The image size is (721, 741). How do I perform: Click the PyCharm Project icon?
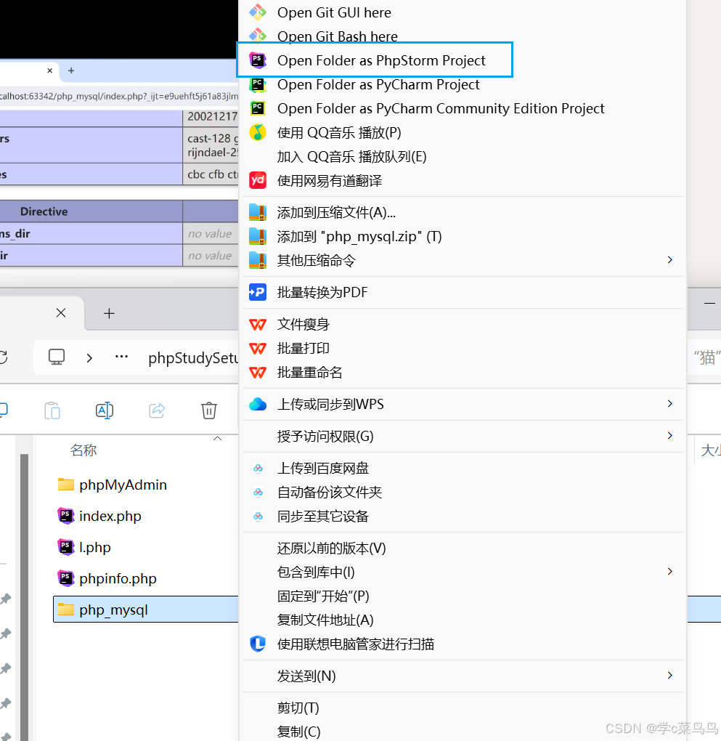coord(258,84)
